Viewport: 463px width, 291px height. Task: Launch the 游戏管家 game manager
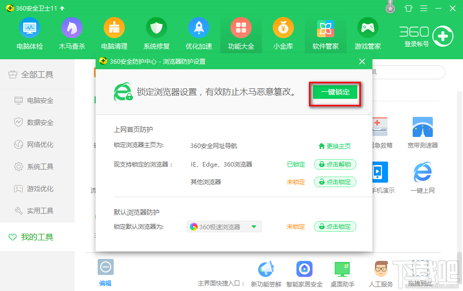(367, 33)
